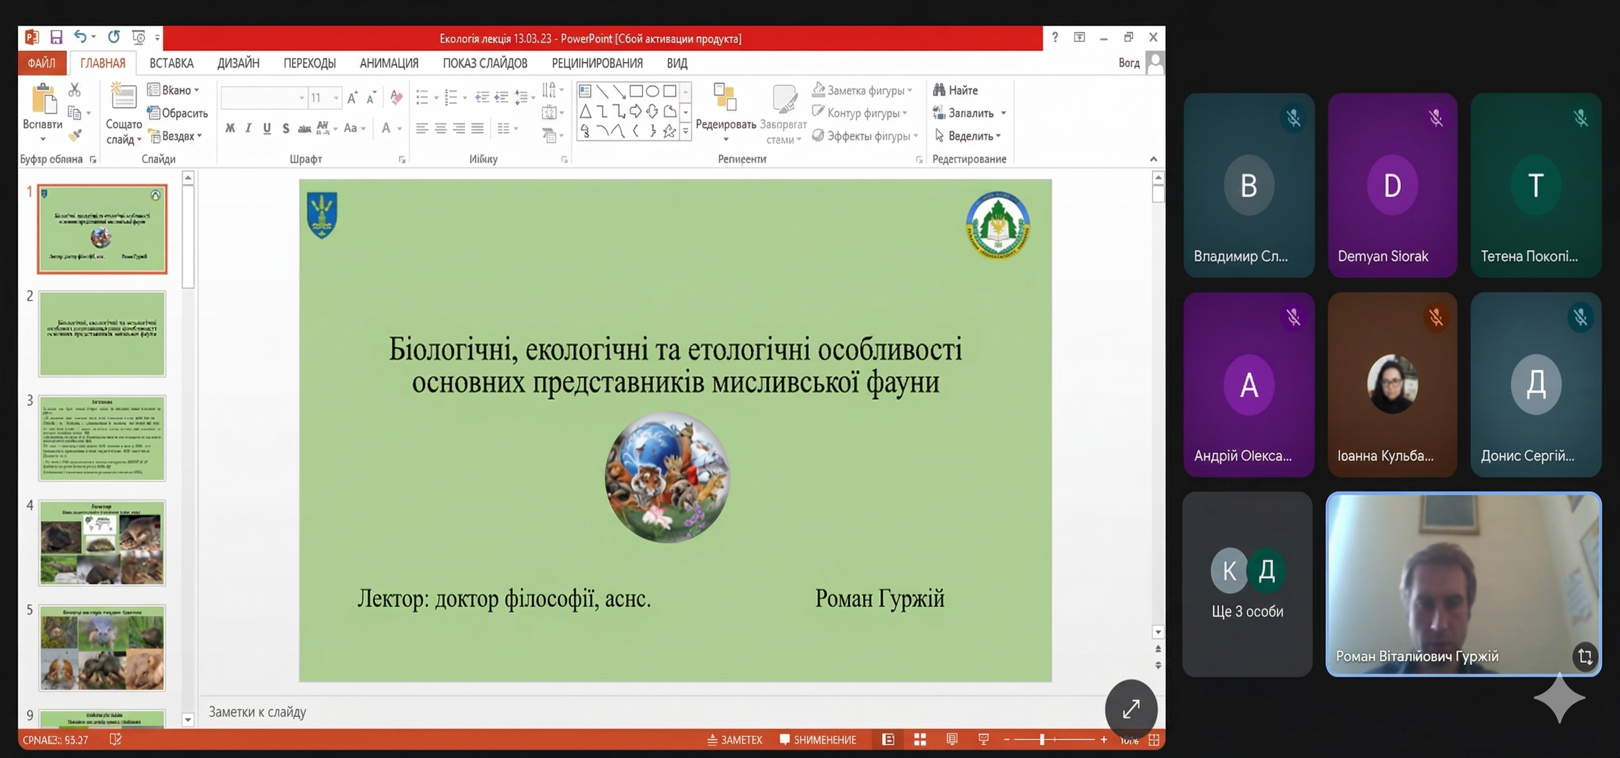
Task: Collapse the ribbon with the chevron arrow
Action: [1154, 159]
